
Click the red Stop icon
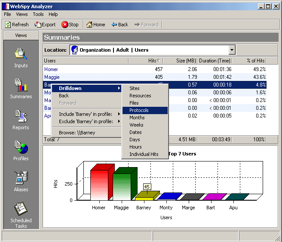click(65, 25)
